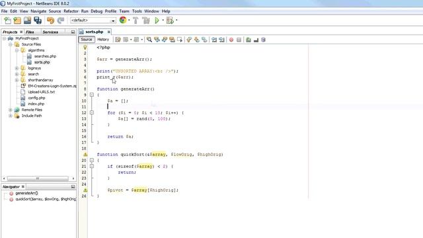Undo the last edit
423x238 pixels.
[x=50, y=20]
